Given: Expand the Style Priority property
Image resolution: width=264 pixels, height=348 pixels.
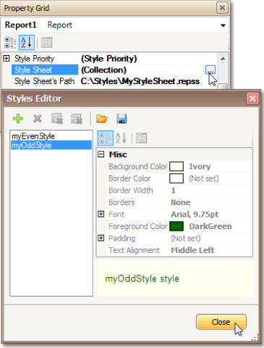Looking at the screenshot, I should 7,58.
